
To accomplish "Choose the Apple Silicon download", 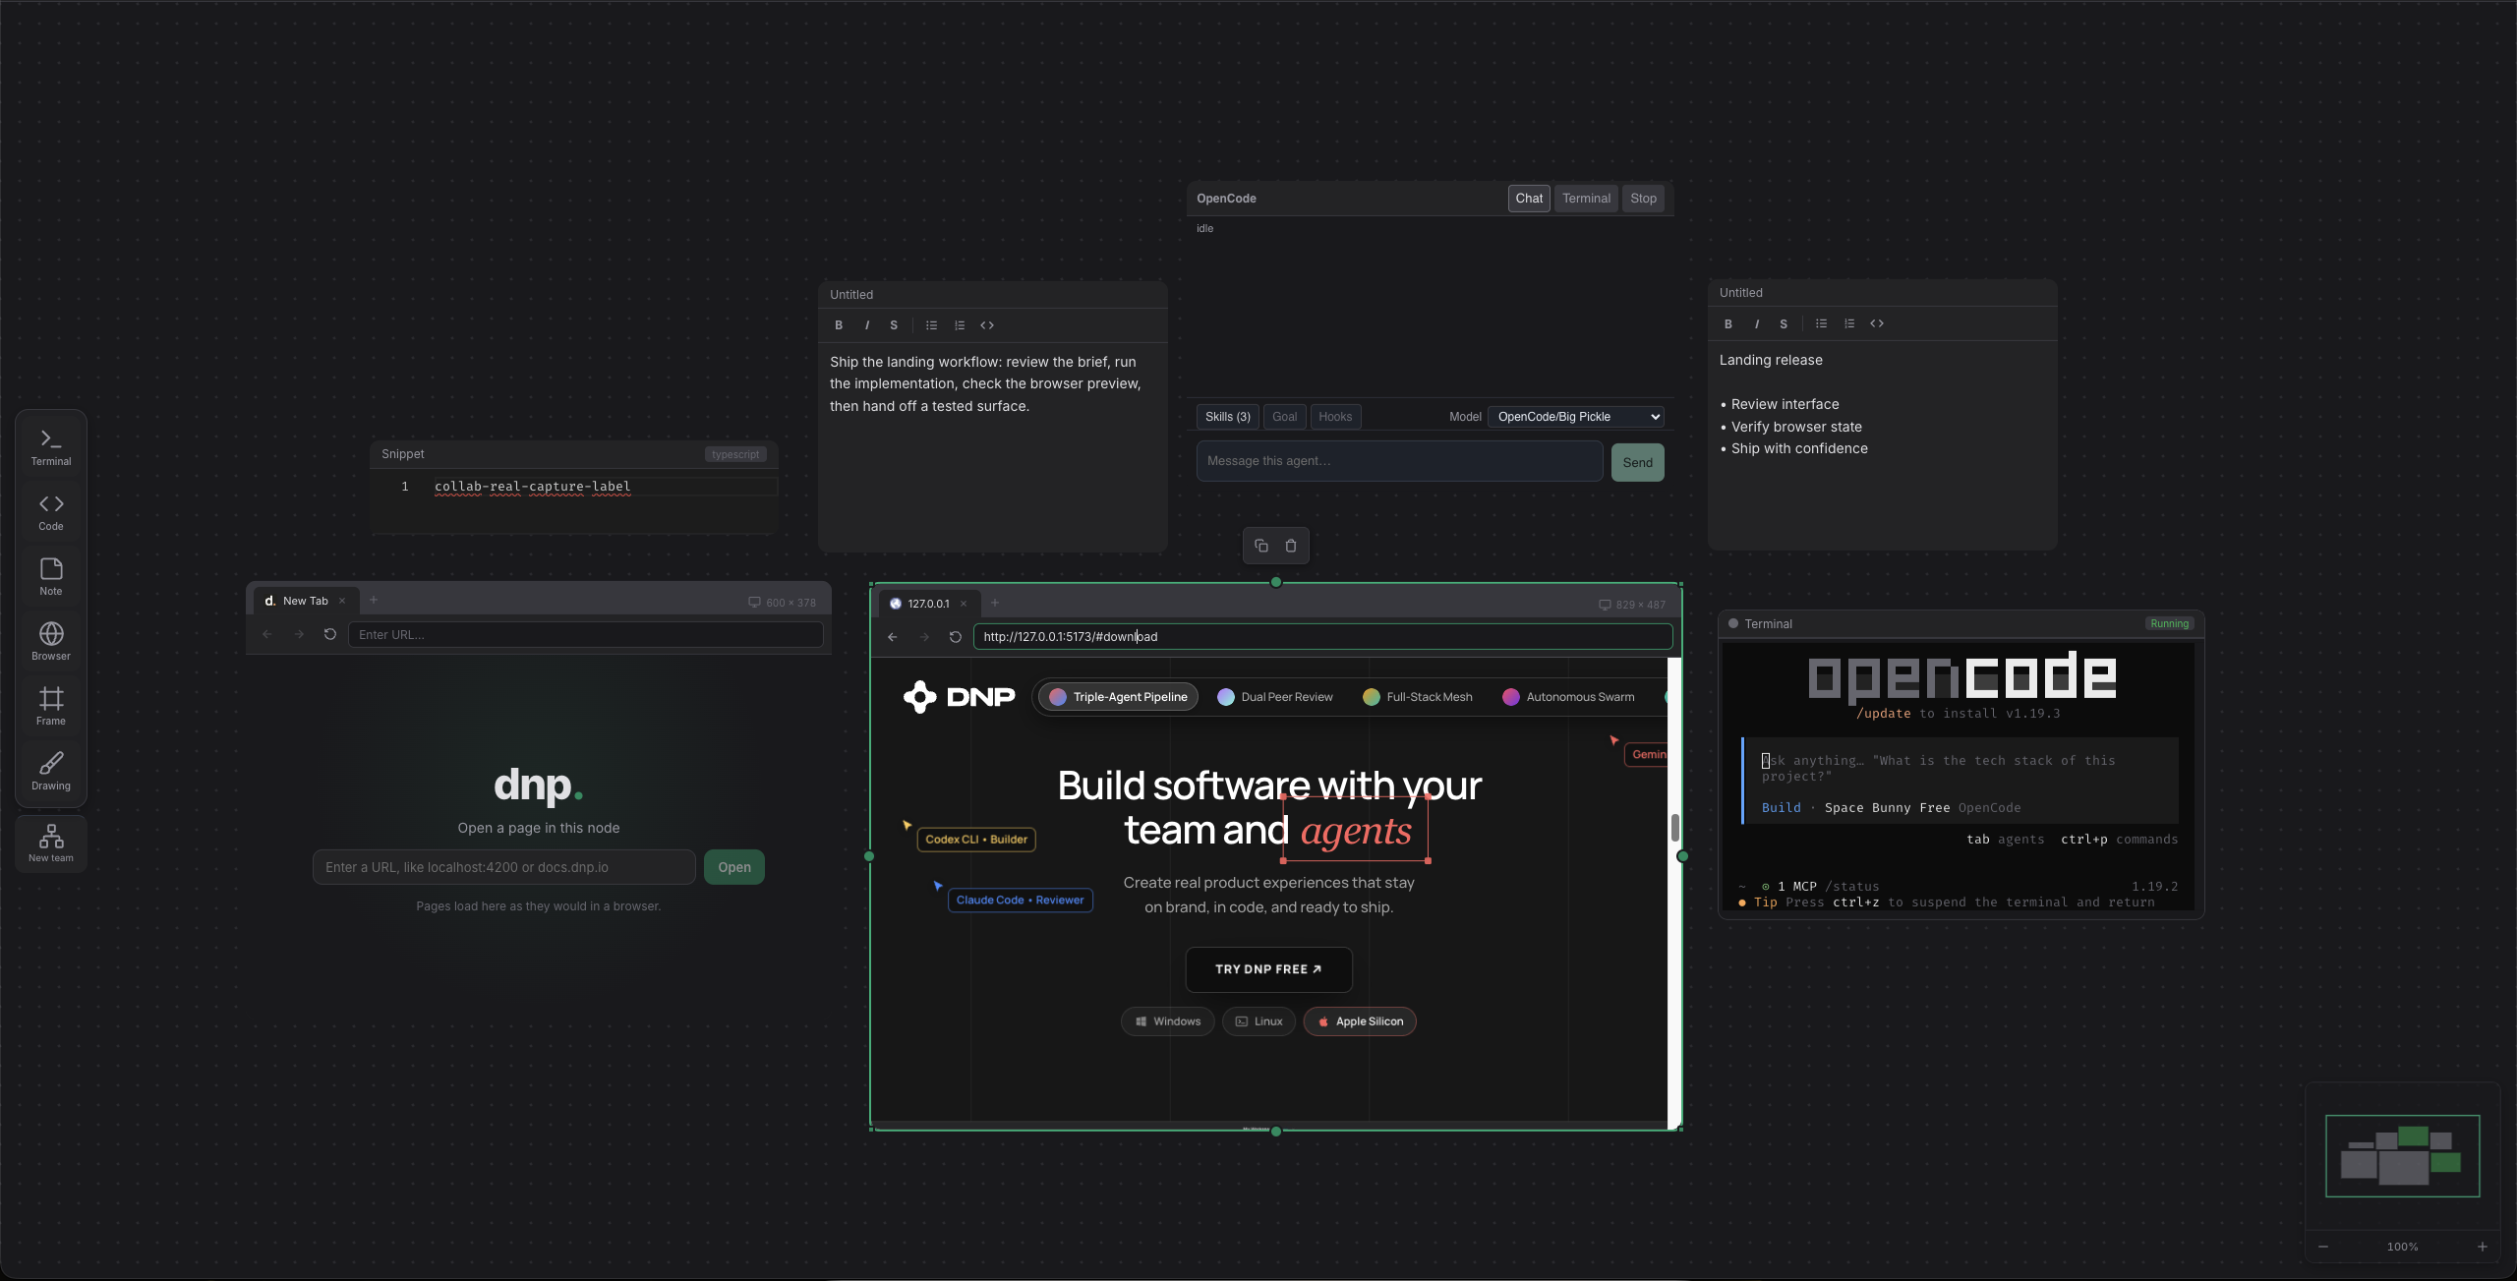I will pos(1360,1021).
